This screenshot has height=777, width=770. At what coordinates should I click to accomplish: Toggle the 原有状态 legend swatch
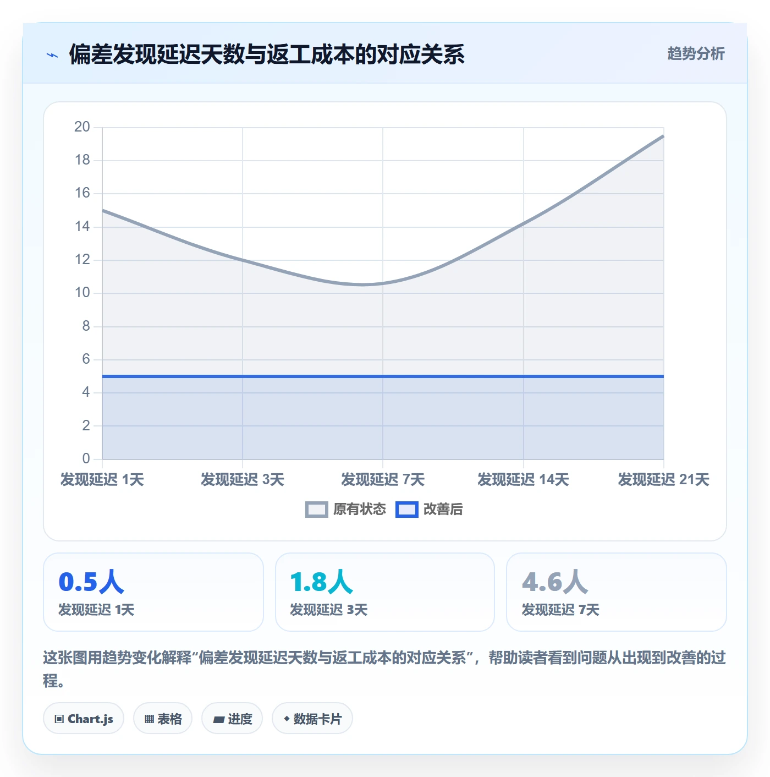pyautogui.click(x=317, y=510)
